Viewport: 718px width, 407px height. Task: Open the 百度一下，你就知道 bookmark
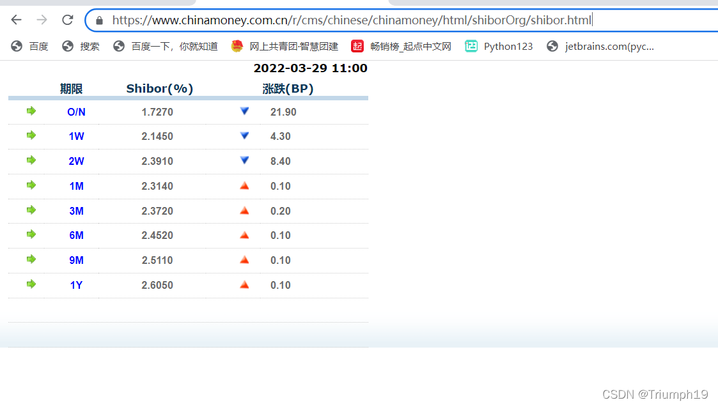click(166, 46)
